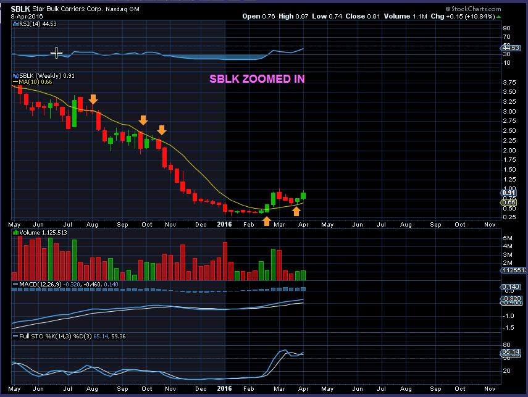The image size is (528, 397).
Task: Click the 20 level on the stochastic axis
Action: pos(506,370)
